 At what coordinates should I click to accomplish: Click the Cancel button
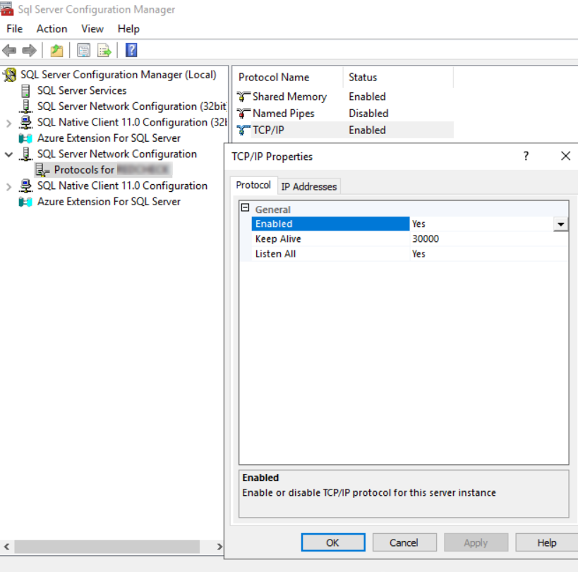click(x=404, y=542)
